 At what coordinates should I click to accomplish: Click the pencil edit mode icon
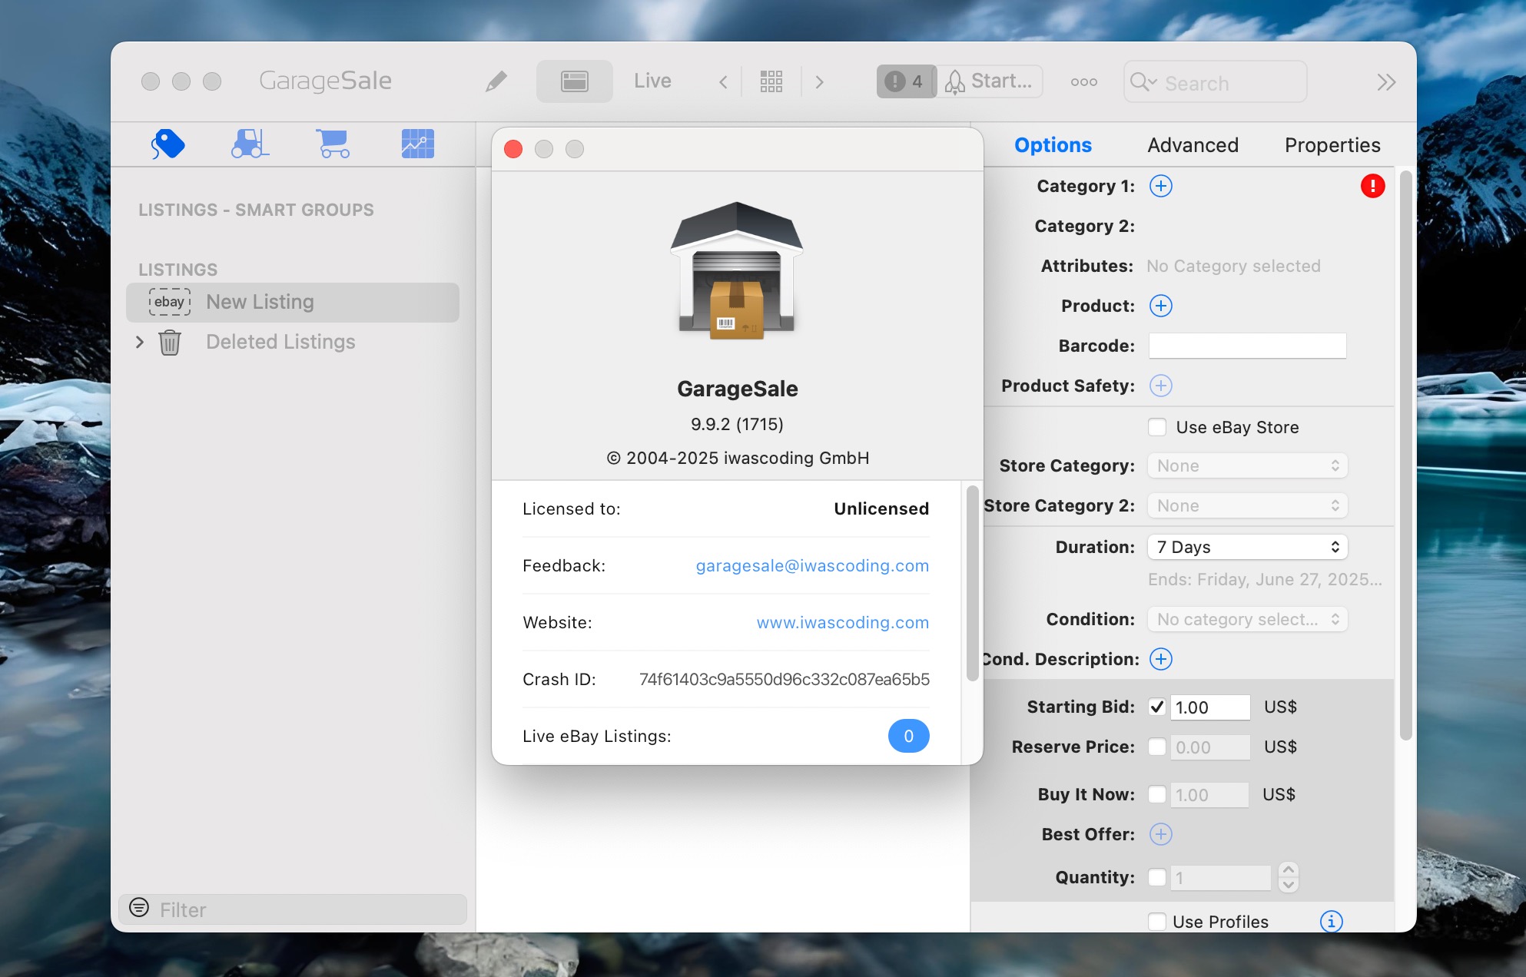[x=496, y=81]
